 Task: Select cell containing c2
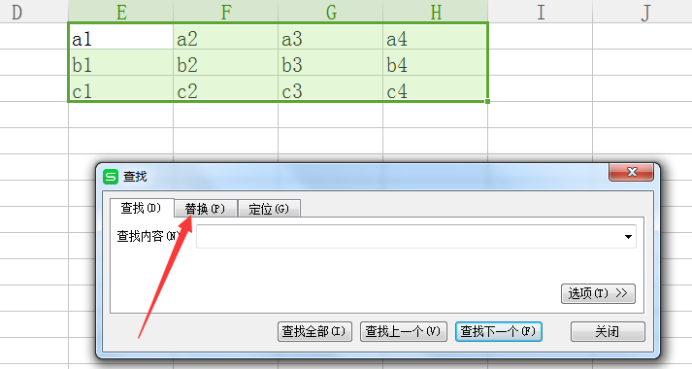225,88
